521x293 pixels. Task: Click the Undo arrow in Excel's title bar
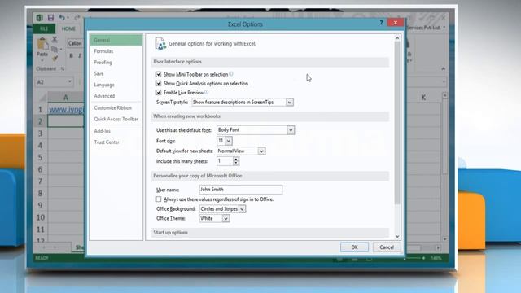pos(62,17)
